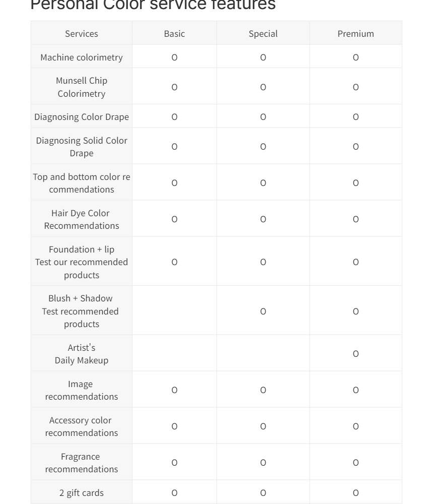This screenshot has height=504, width=433.
Task: Select the Basic plan column header
Action: click(x=174, y=34)
